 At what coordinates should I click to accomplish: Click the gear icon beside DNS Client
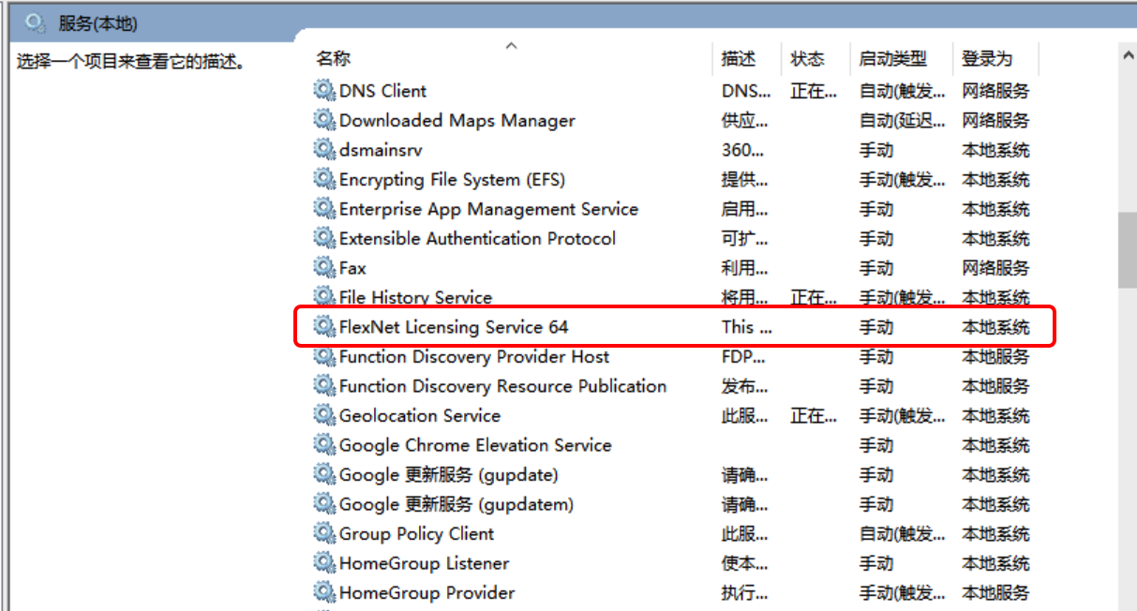point(324,91)
